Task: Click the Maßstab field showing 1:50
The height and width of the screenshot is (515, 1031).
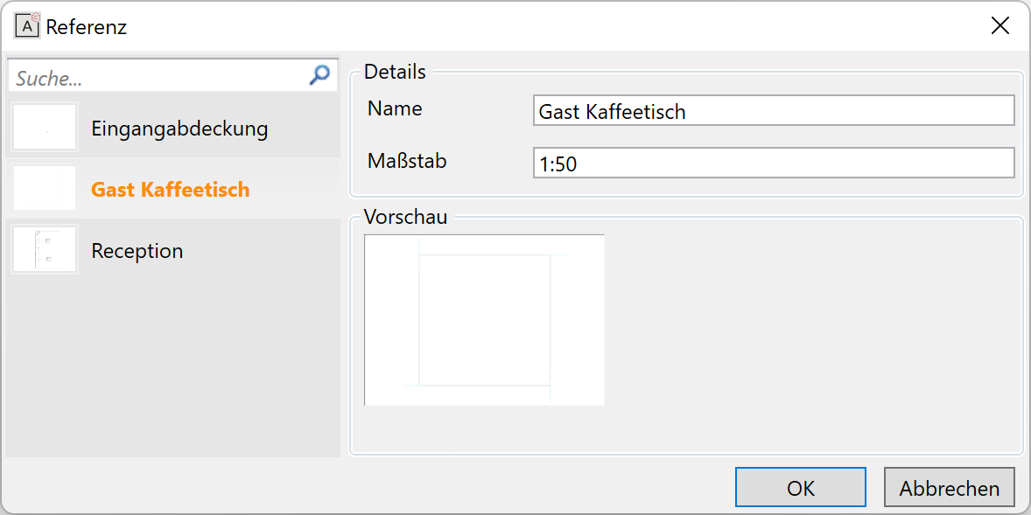Action: [774, 163]
